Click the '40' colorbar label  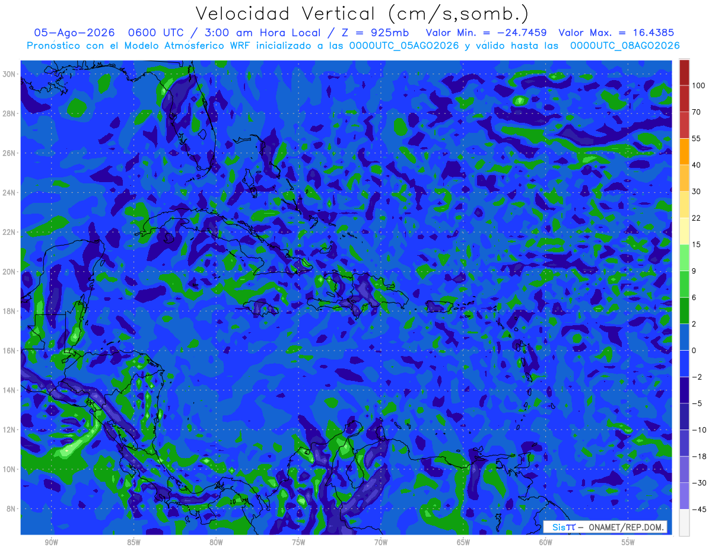point(697,165)
